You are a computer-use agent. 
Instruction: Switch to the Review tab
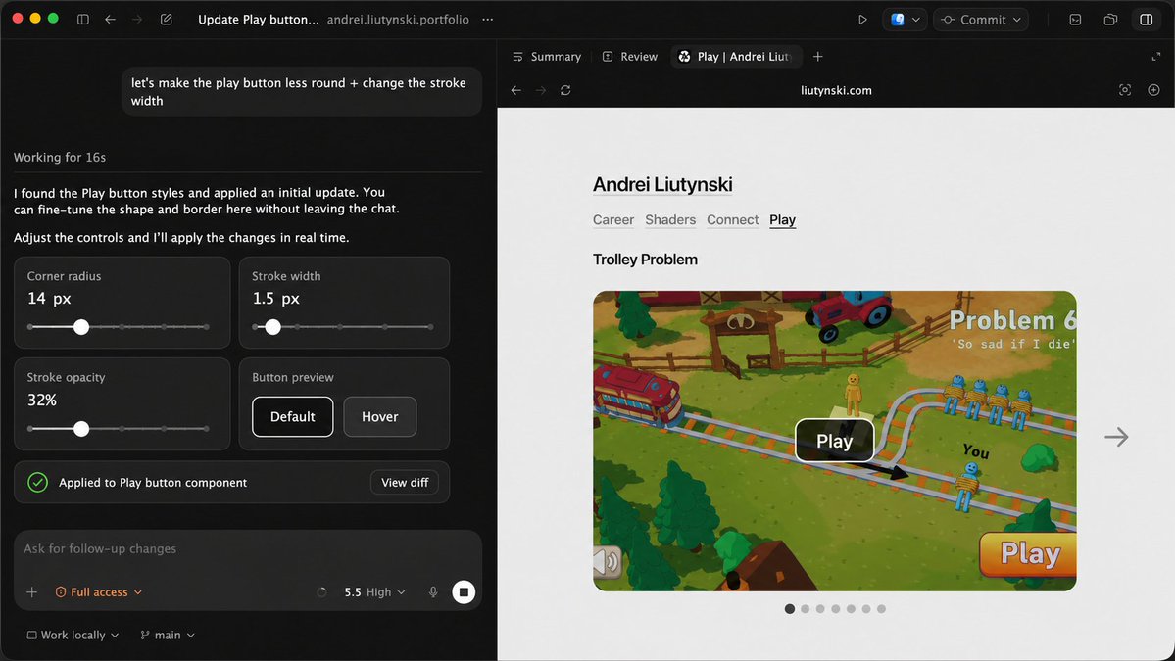[630, 56]
